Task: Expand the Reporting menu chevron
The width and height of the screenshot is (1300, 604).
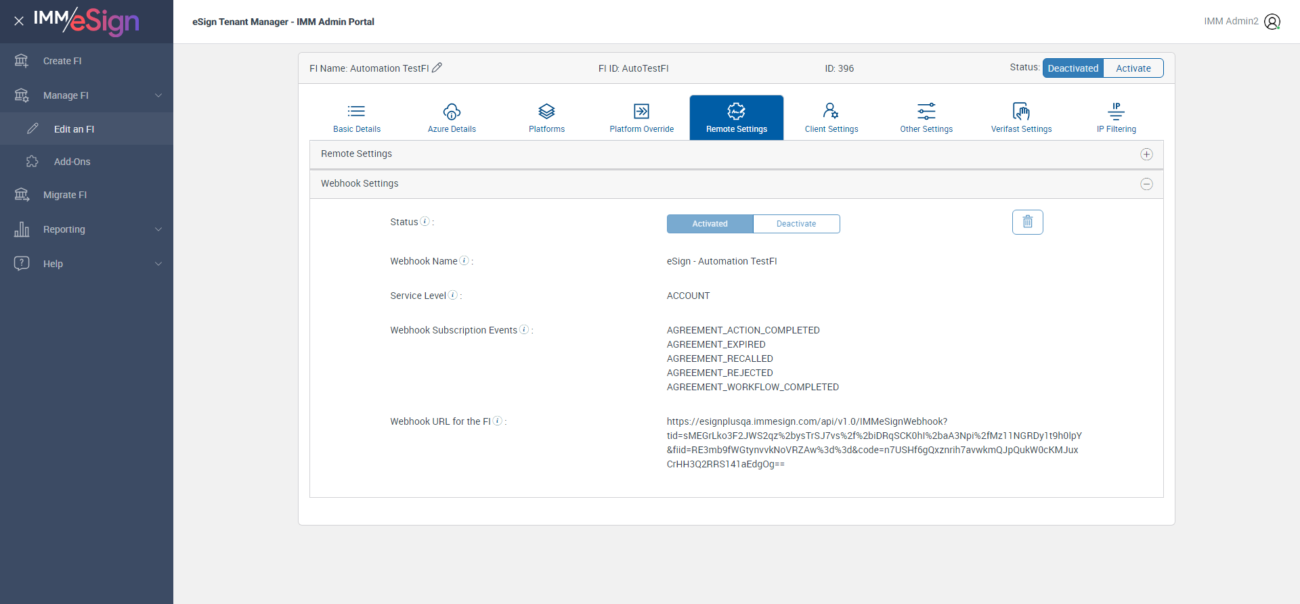Action: (x=158, y=229)
